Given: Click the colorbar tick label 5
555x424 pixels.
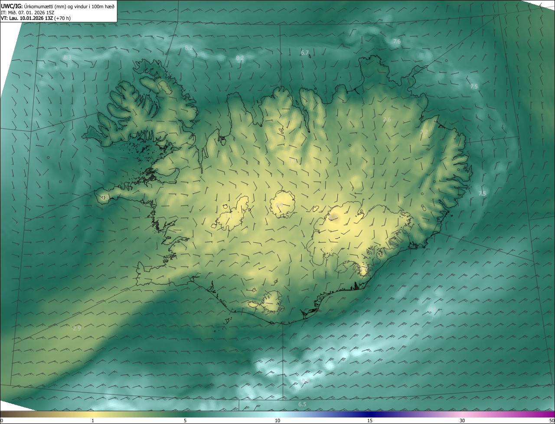Looking at the screenshot, I should (x=185, y=421).
